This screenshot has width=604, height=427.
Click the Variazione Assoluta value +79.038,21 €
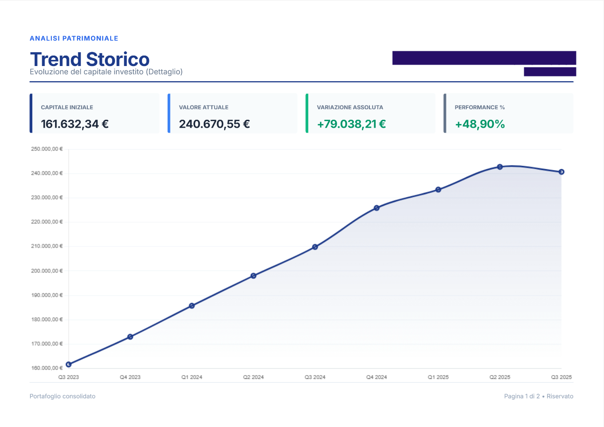click(x=351, y=124)
